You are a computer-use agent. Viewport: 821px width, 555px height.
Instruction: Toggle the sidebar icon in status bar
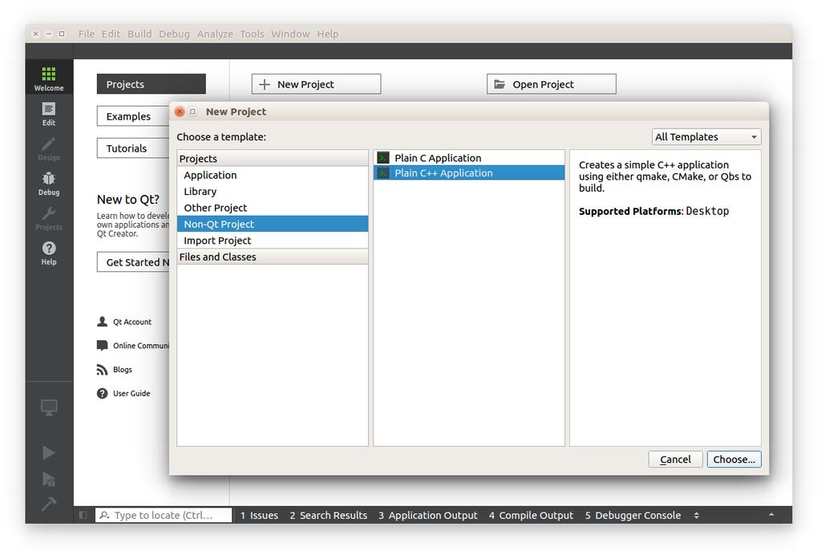[83, 515]
